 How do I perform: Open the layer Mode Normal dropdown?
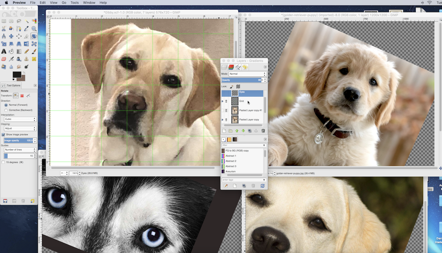click(247, 74)
